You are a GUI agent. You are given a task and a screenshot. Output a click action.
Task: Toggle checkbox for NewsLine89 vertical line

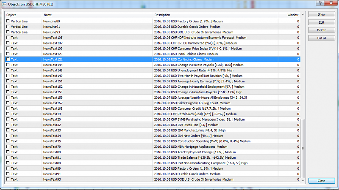click(x=8, y=21)
